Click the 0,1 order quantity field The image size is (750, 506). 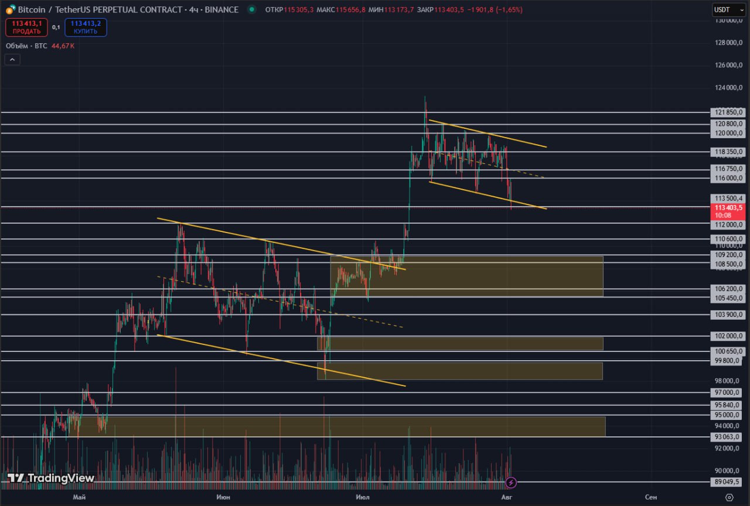click(56, 27)
